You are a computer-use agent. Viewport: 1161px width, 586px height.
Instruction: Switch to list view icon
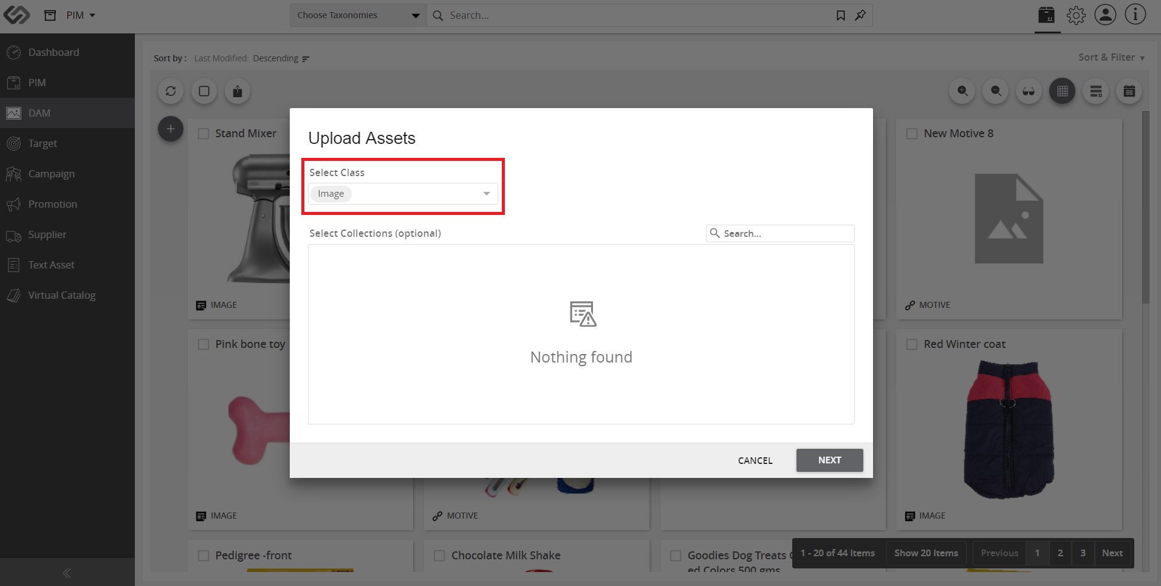tap(1095, 91)
